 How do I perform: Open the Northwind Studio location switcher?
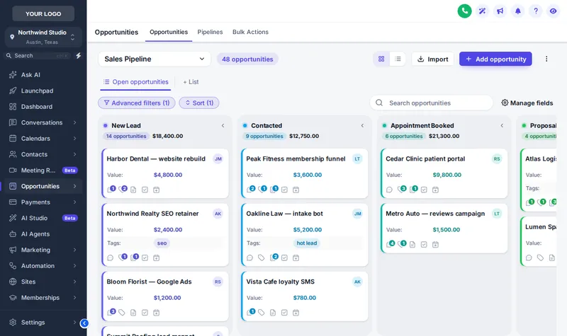tap(43, 37)
